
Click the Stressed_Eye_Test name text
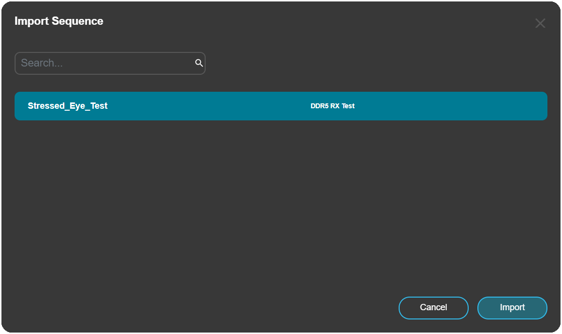pos(68,106)
